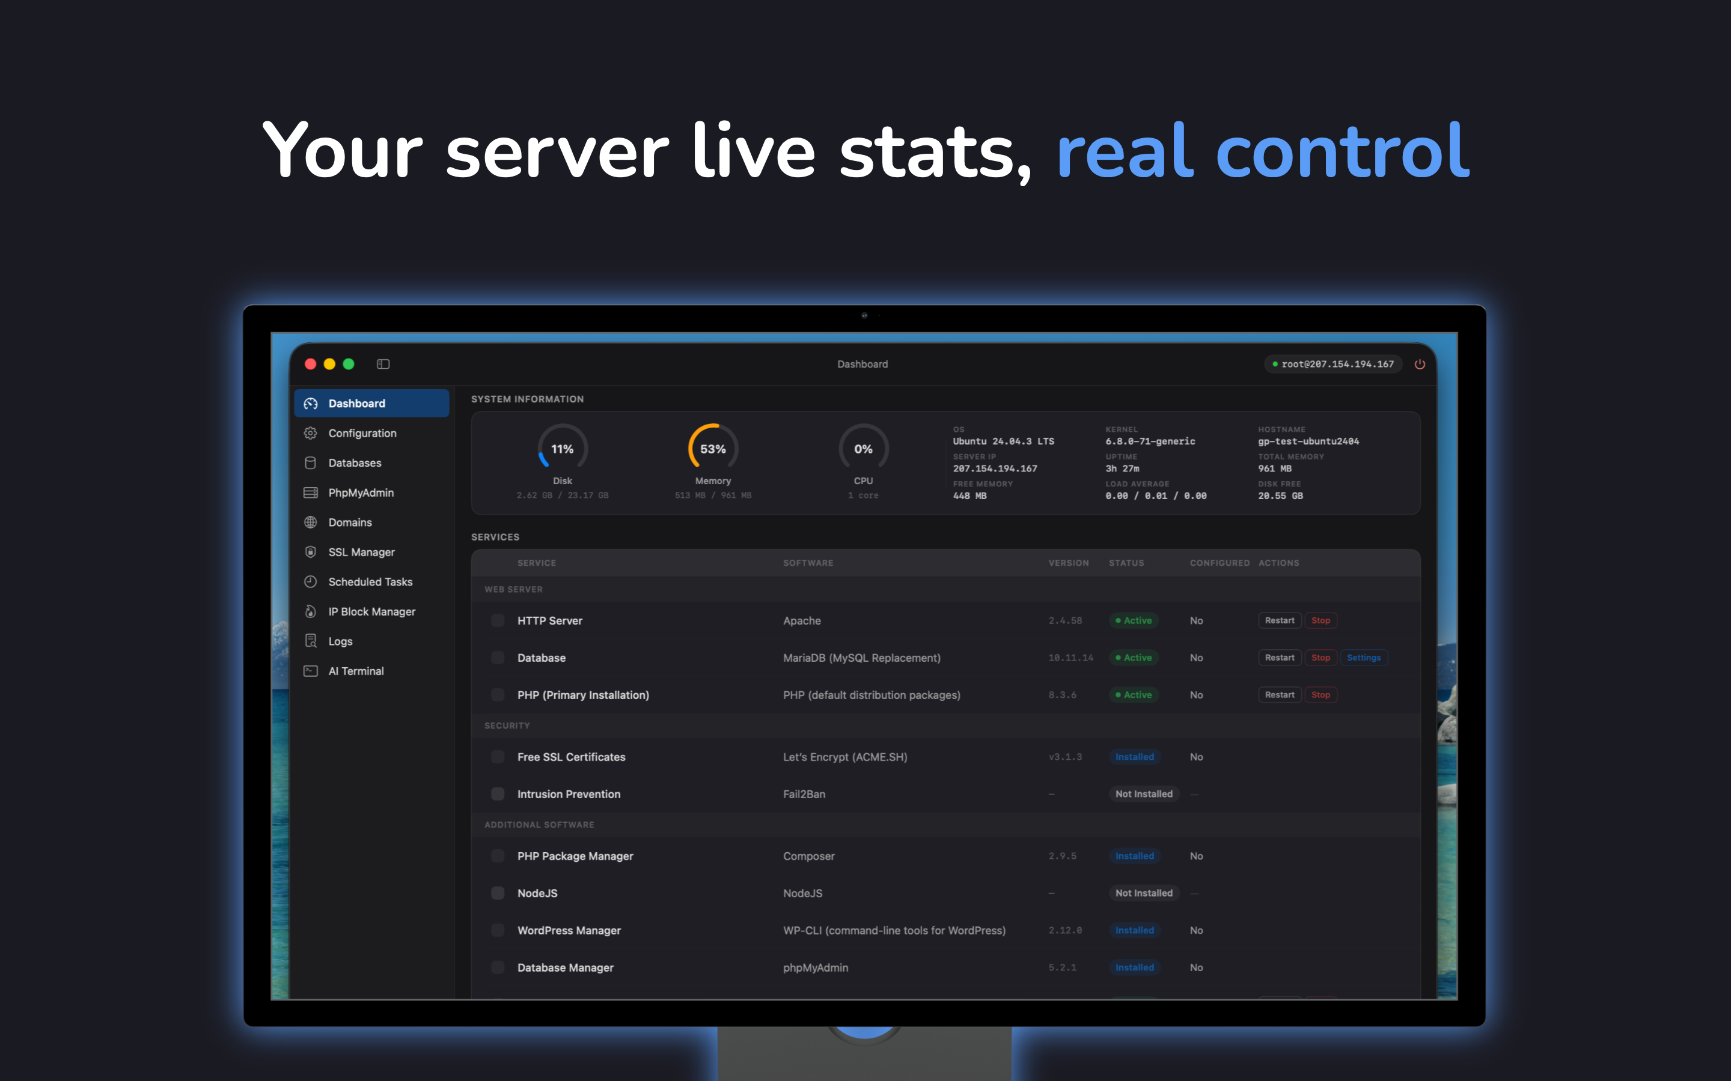Click the Databases cylinder icon in the sidebar
This screenshot has width=1731, height=1081.
pos(310,462)
